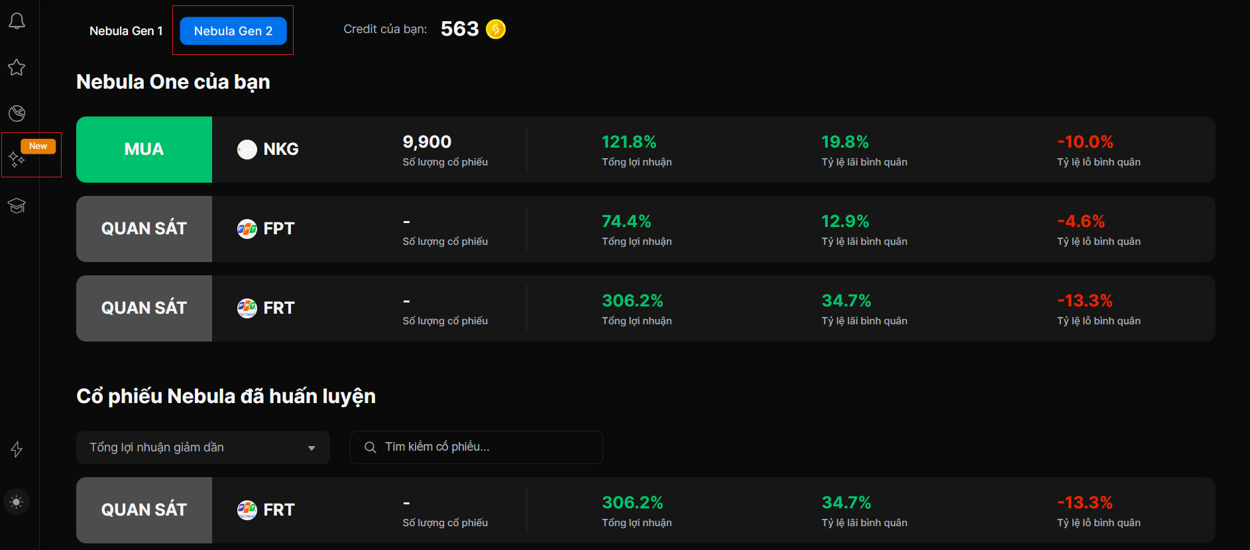Click the QUAN SÁT button for FPT

pos(144,229)
